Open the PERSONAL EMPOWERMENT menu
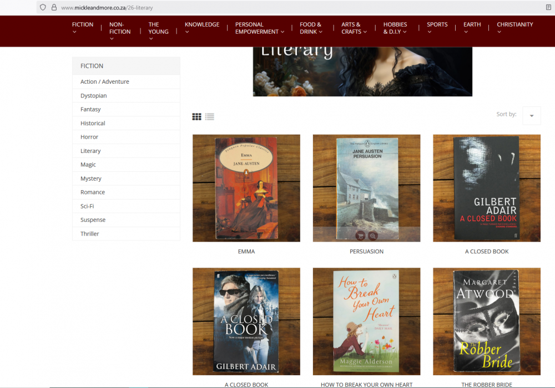The width and height of the screenshot is (555, 388). coord(258,28)
